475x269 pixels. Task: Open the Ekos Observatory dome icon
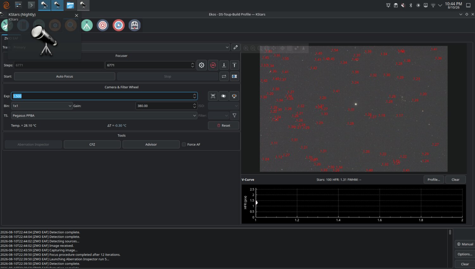point(135,25)
